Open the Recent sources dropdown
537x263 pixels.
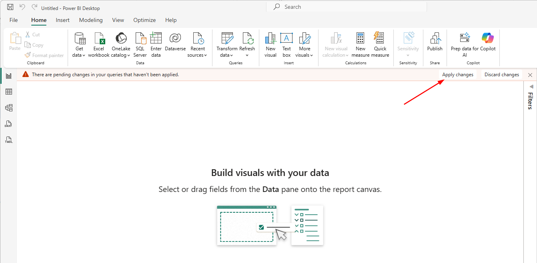coord(197,55)
